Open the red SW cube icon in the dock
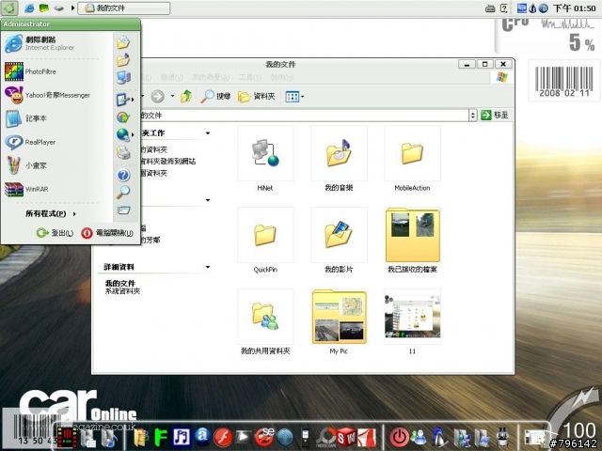Image resolution: width=602 pixels, height=451 pixels. point(346,438)
